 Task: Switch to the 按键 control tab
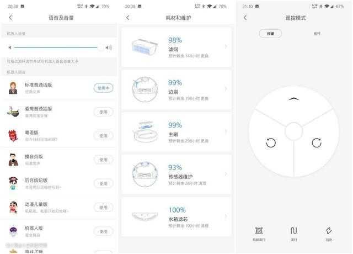[270, 34]
